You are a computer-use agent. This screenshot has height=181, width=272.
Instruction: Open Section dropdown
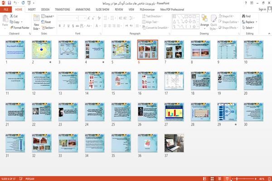[48, 28]
